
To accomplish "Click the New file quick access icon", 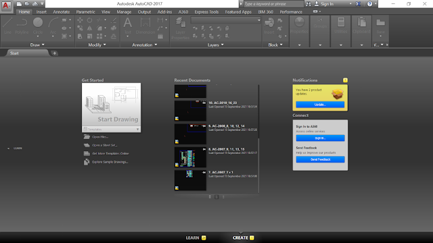I will (19, 4).
